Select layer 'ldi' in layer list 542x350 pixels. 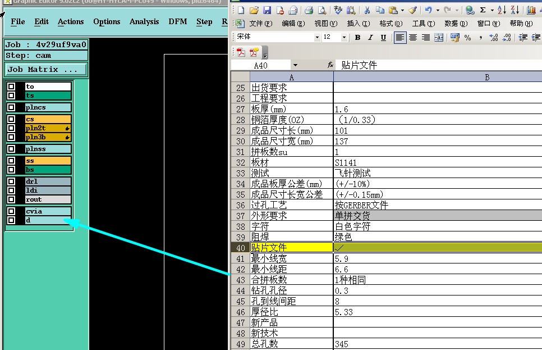(x=48, y=190)
